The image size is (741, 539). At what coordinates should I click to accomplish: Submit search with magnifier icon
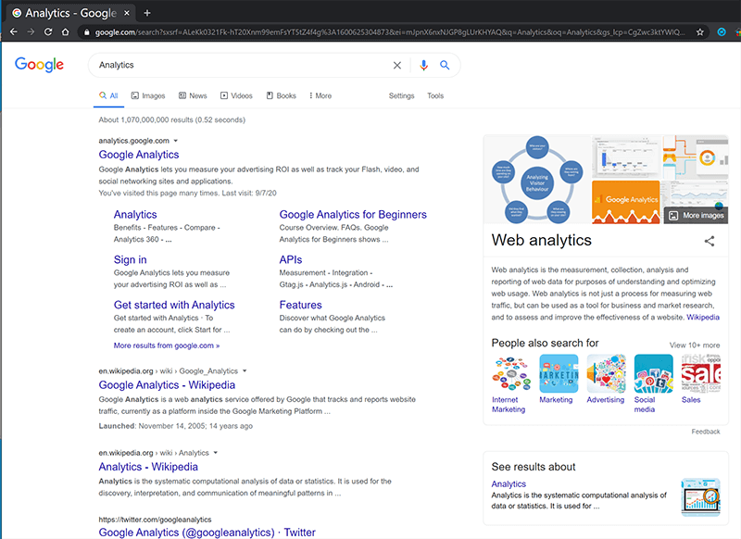[445, 65]
